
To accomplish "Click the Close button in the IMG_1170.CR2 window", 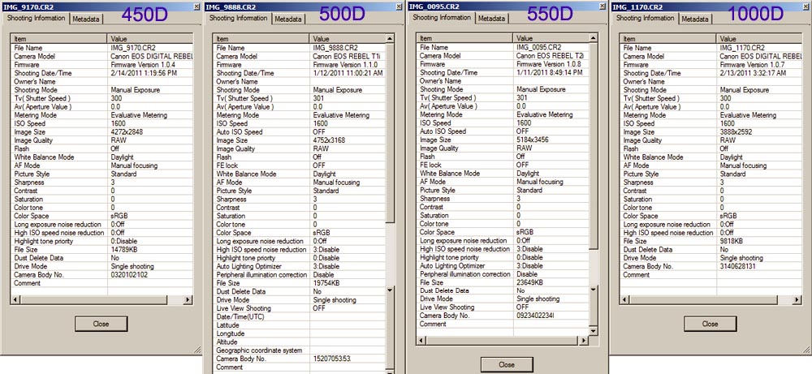I will (x=710, y=324).
